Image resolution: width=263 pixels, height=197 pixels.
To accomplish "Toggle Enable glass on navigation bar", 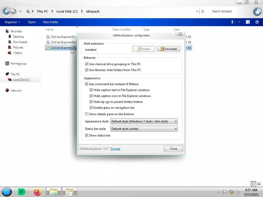I will [91, 107].
